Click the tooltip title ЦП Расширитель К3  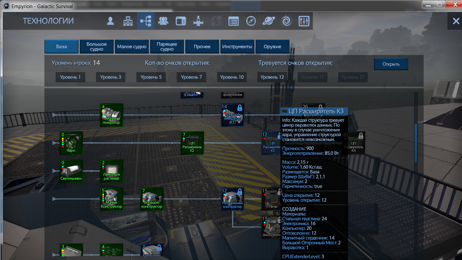coord(316,111)
